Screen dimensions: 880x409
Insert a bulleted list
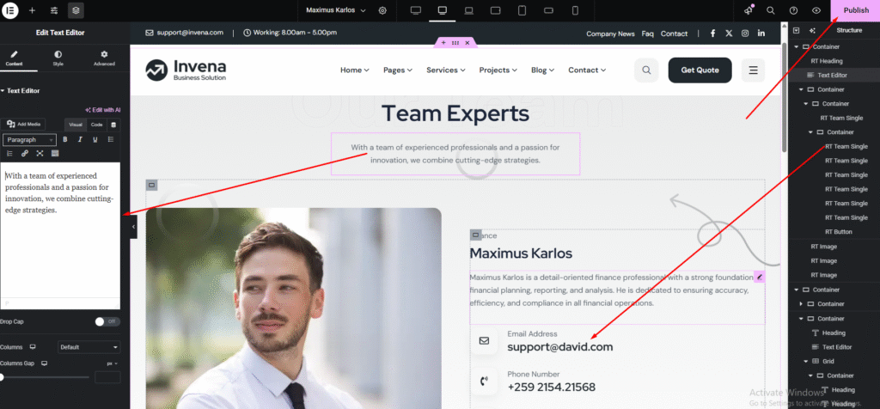(111, 140)
